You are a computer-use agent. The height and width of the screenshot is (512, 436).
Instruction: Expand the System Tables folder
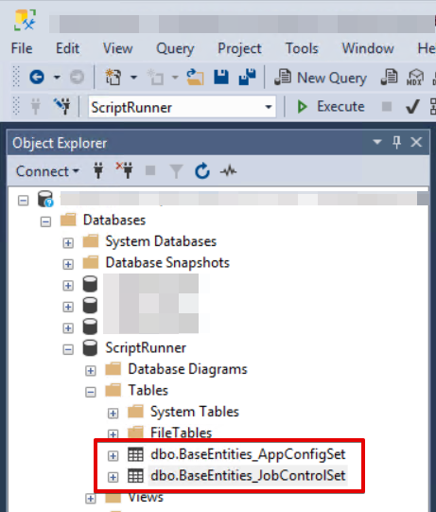click(x=113, y=414)
